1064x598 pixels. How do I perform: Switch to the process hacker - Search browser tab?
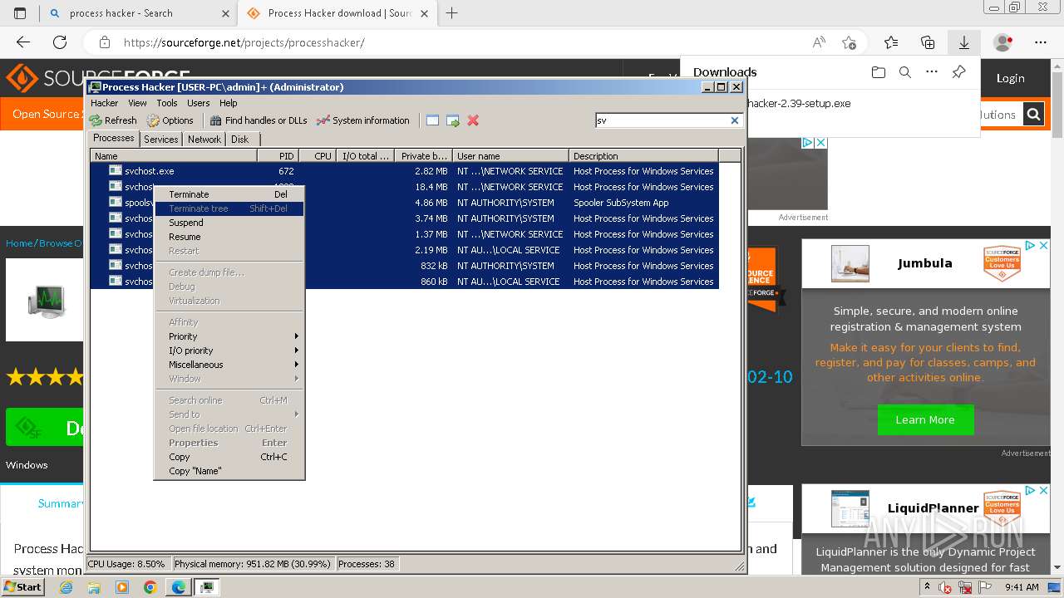138,13
